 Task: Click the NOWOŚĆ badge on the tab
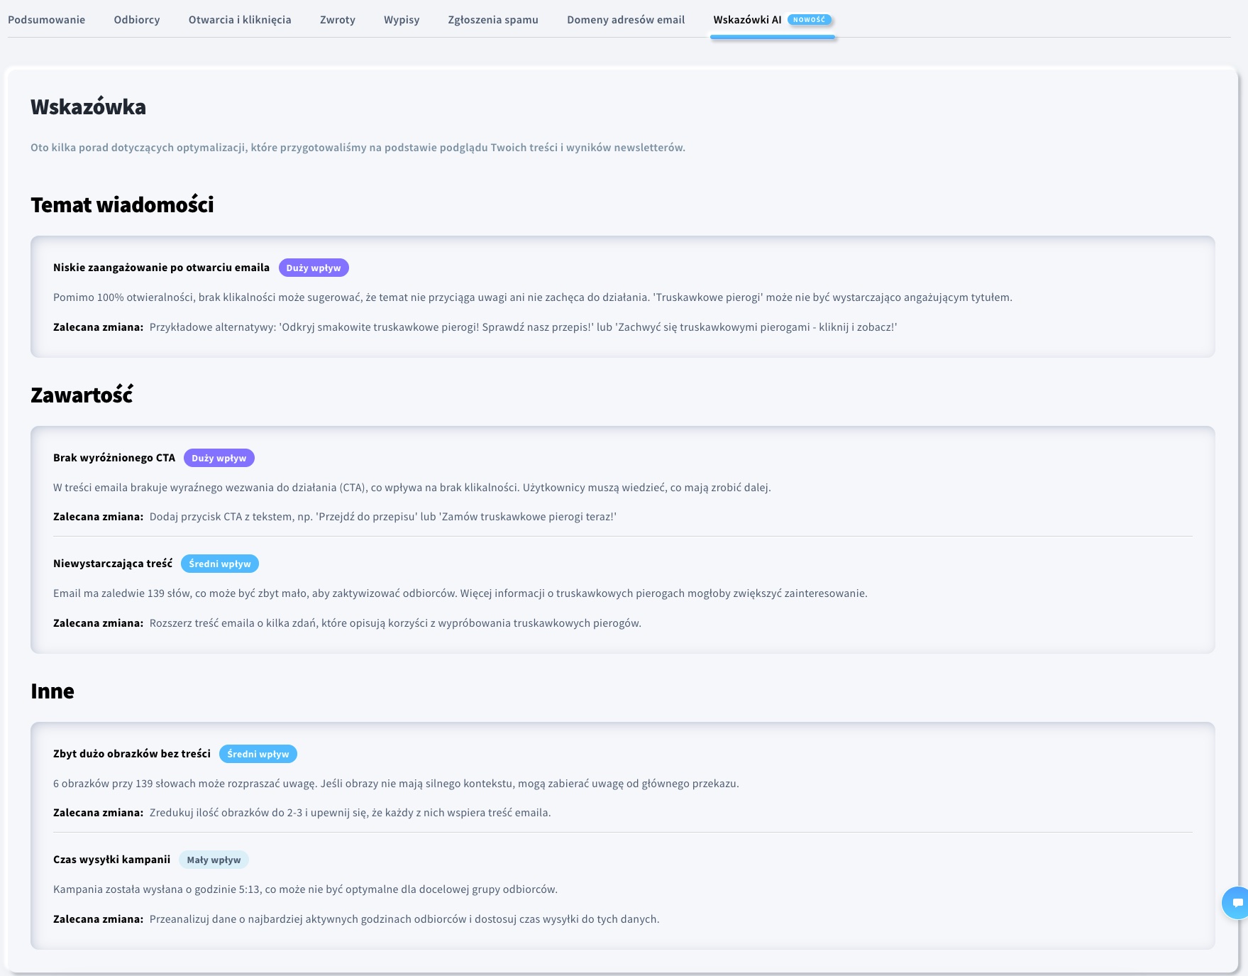(x=810, y=20)
